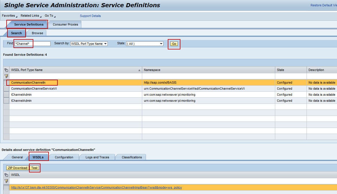The height and width of the screenshot is (194, 337).
Task: Click the ZIP Download button
Action: click(18, 168)
